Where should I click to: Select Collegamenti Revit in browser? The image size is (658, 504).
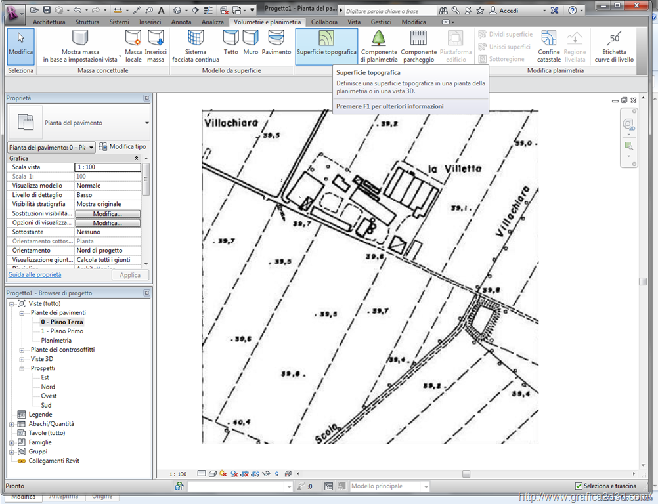tap(54, 461)
